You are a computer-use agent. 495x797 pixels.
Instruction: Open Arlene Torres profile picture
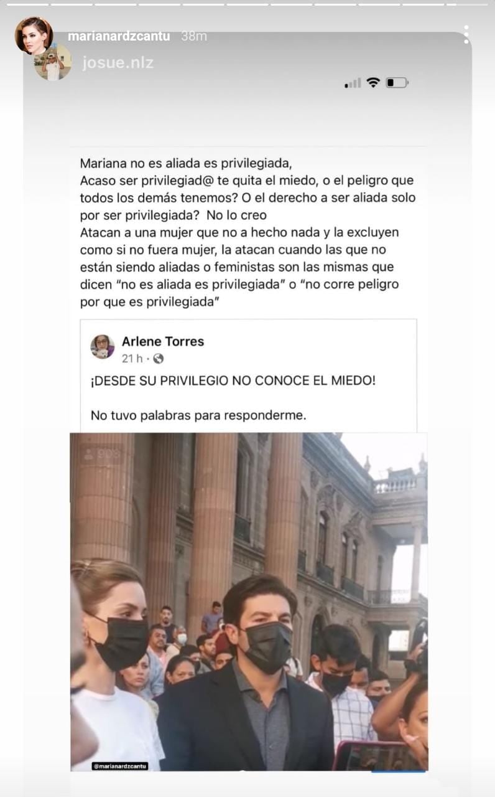[103, 347]
